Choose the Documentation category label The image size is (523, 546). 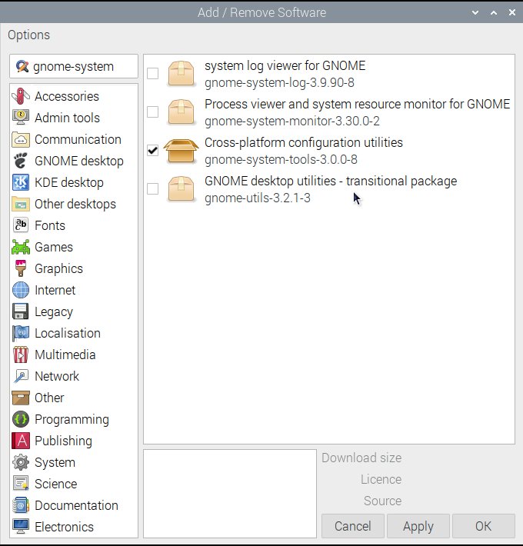pos(76,505)
